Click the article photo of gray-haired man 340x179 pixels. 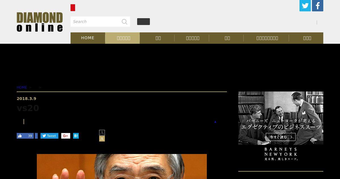tap(122, 166)
